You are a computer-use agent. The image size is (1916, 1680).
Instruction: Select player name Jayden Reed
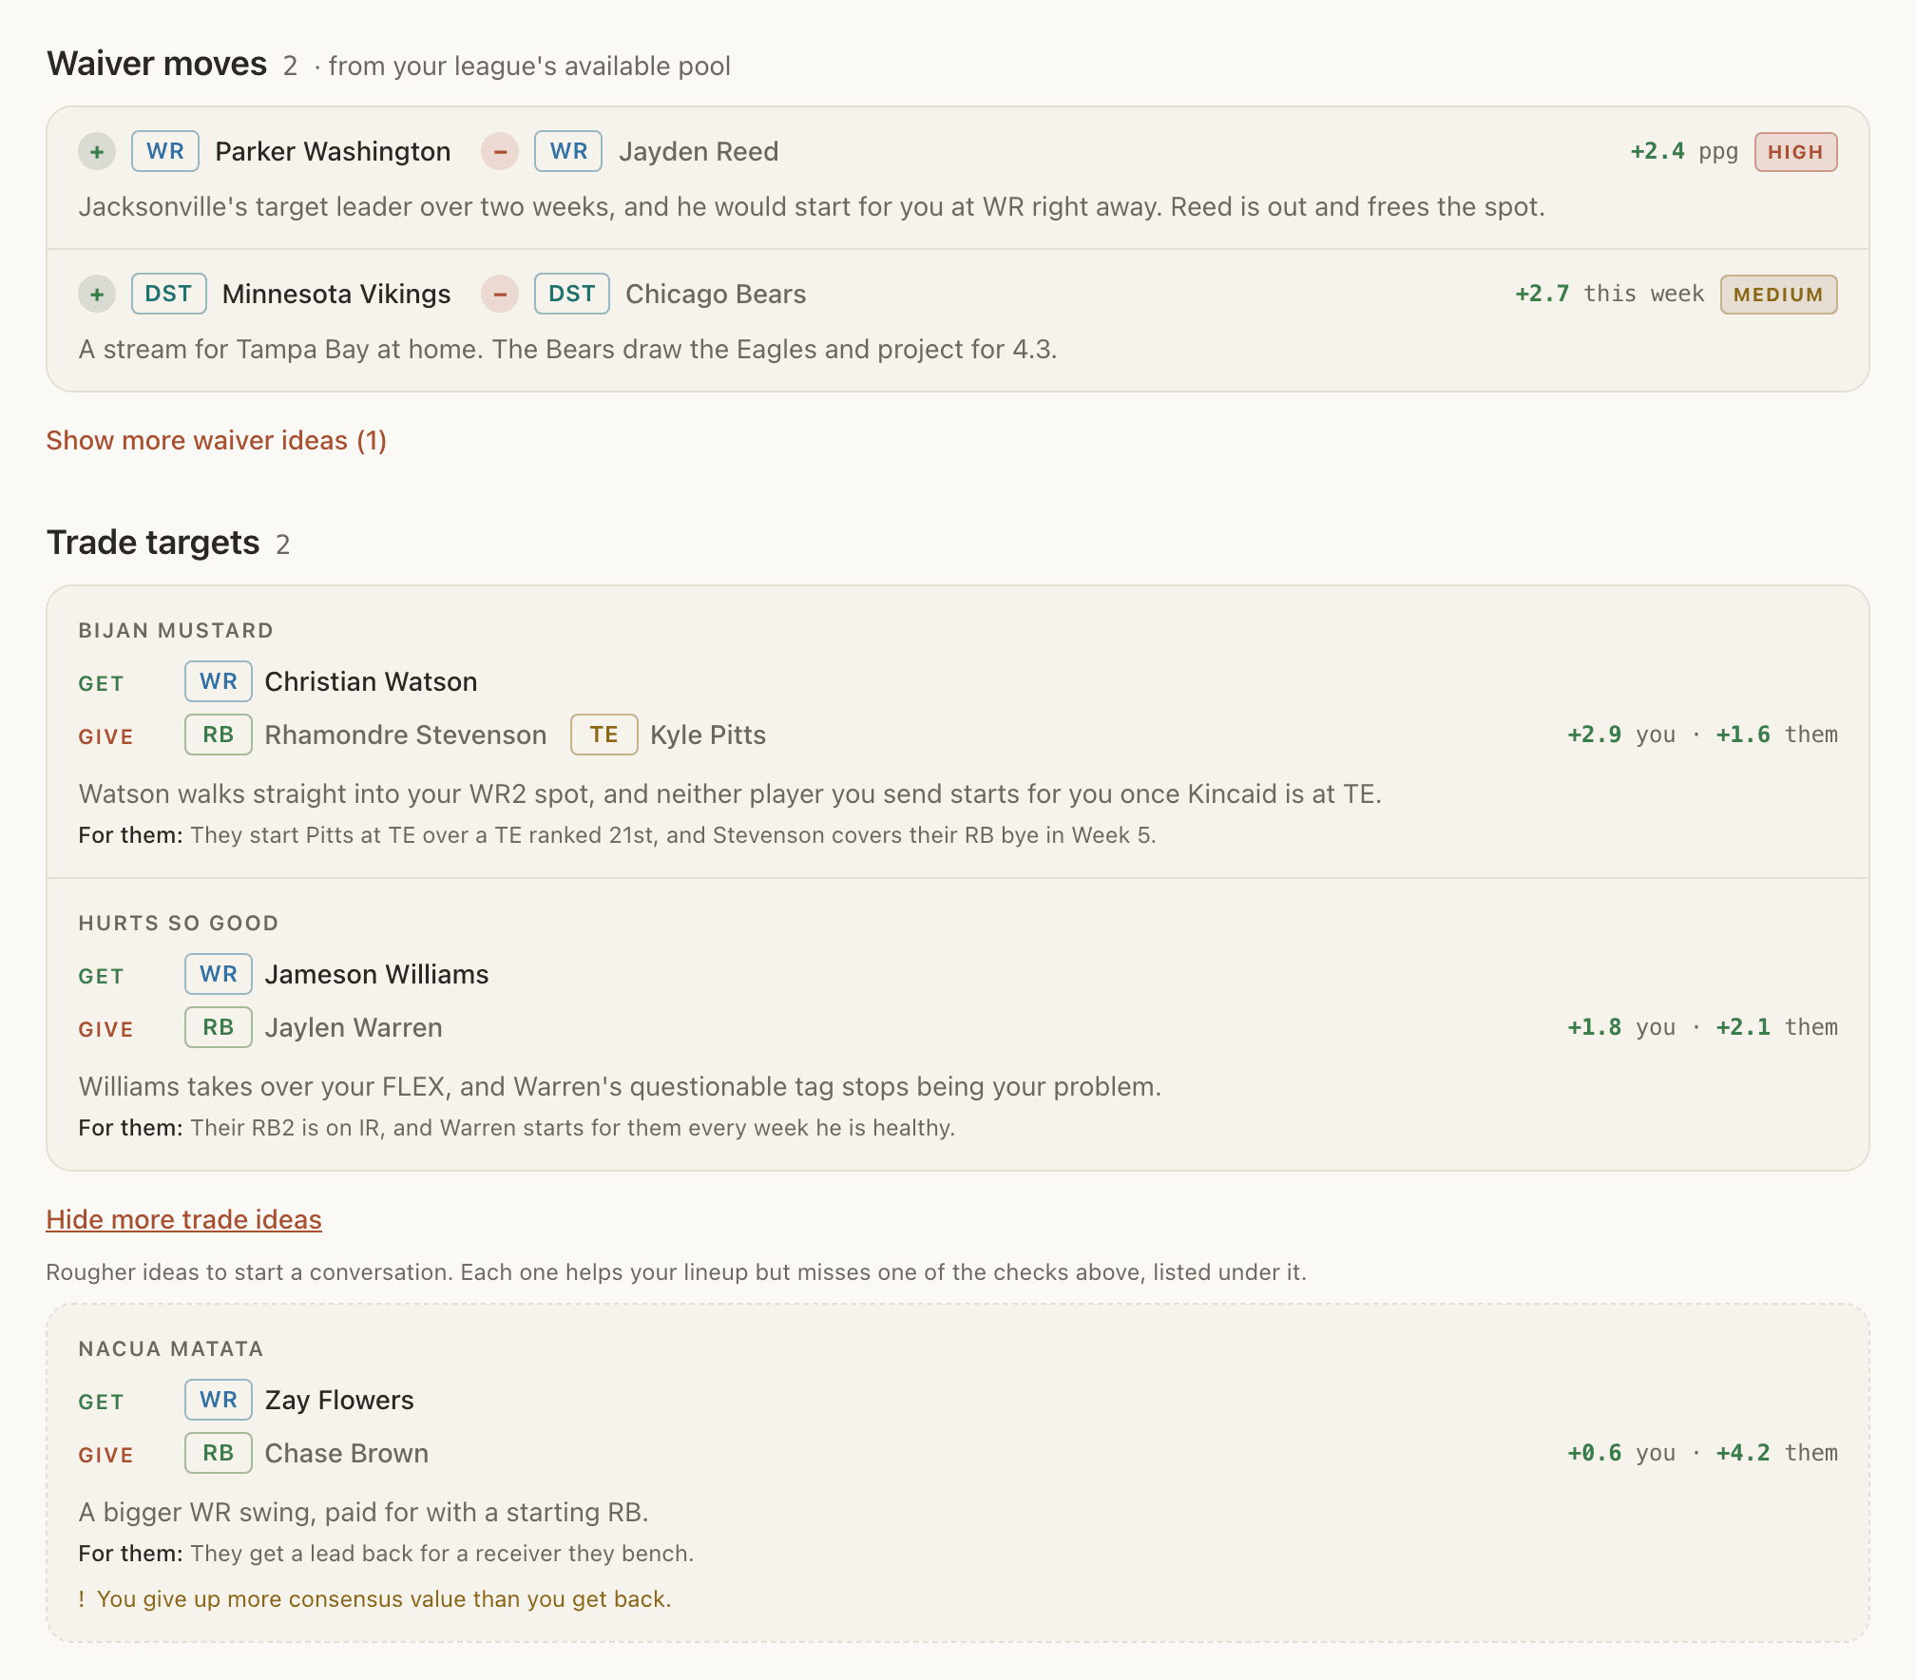click(699, 152)
